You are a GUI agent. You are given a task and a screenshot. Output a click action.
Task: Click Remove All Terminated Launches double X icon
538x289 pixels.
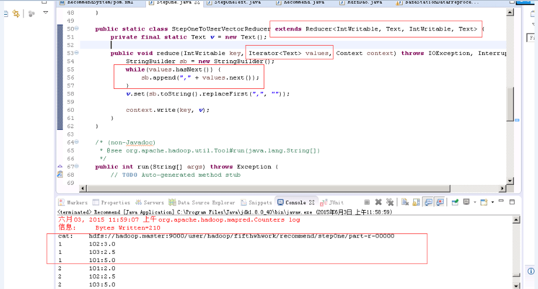(x=389, y=202)
